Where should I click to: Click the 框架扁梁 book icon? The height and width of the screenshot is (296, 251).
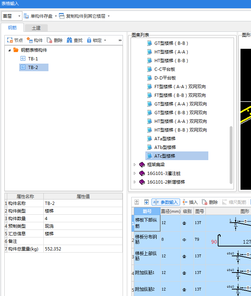coord(142,164)
